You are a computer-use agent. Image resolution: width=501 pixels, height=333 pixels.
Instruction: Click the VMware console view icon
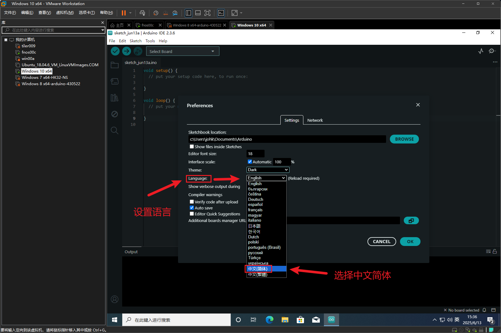[x=221, y=13]
